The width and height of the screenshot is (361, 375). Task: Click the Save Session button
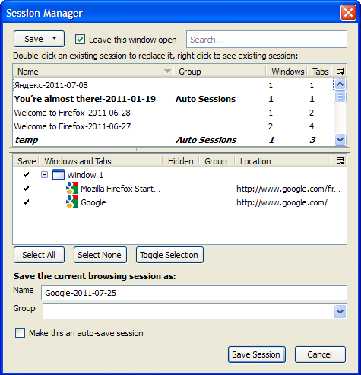tap(257, 354)
